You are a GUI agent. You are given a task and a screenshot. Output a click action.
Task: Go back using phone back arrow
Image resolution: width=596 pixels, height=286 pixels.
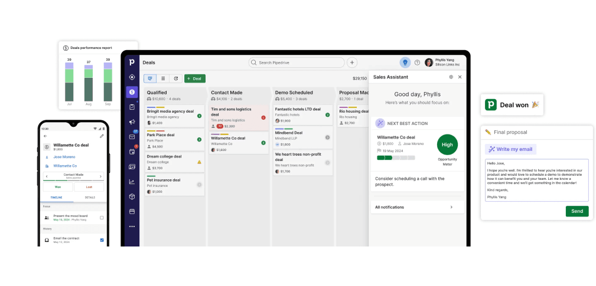click(x=45, y=136)
